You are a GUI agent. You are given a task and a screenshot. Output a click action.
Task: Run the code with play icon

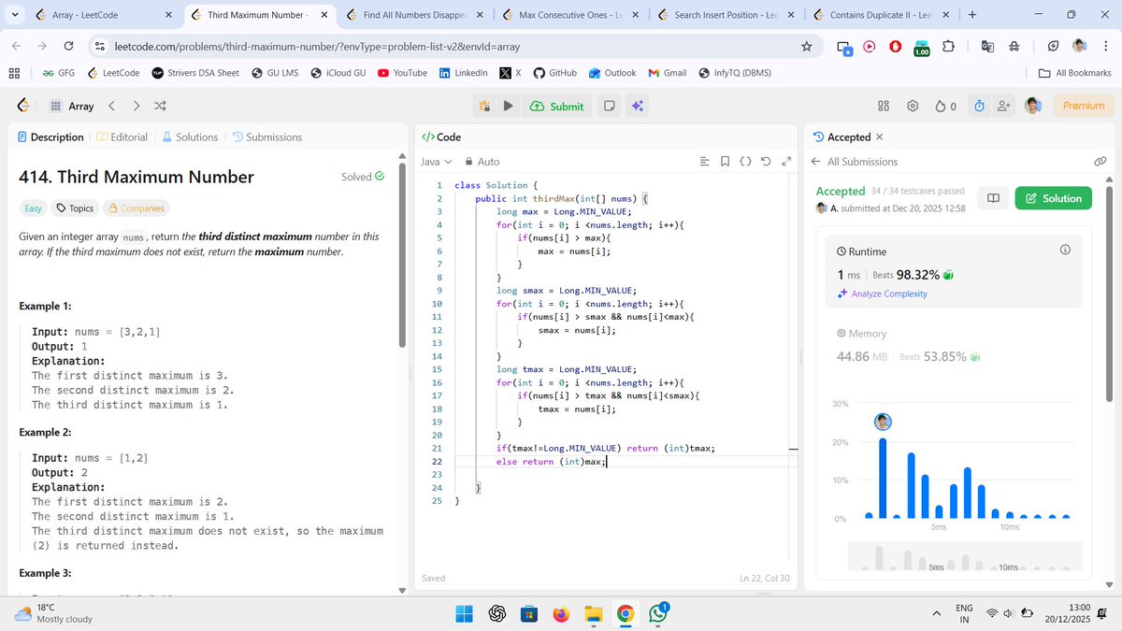[508, 106]
